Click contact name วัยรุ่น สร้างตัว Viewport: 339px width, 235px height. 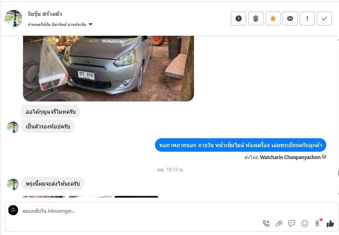45,14
